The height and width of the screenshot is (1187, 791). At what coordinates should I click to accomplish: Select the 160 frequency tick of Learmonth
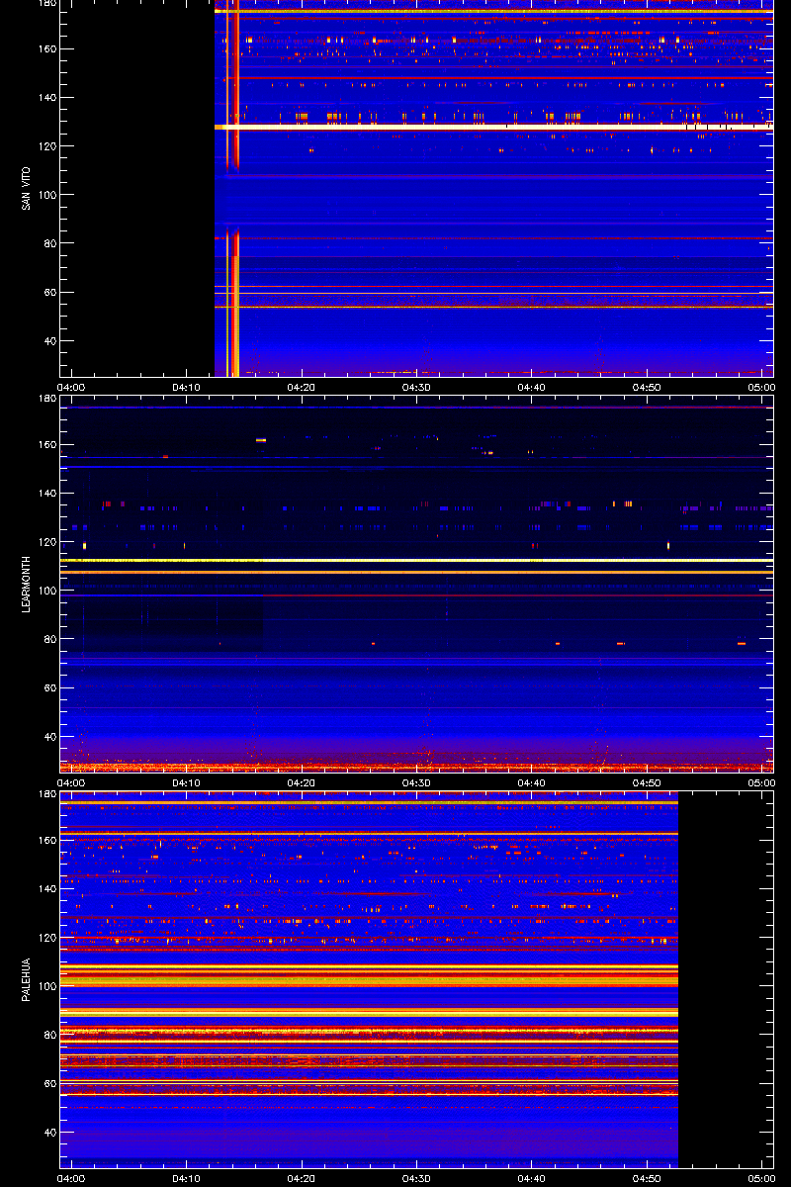click(46, 445)
